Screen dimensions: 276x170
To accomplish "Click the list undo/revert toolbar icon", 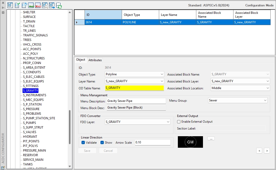I will pos(24,5).
